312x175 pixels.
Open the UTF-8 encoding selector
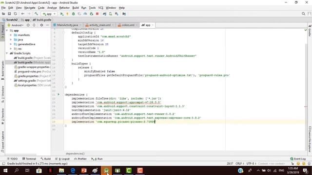pos(251,164)
